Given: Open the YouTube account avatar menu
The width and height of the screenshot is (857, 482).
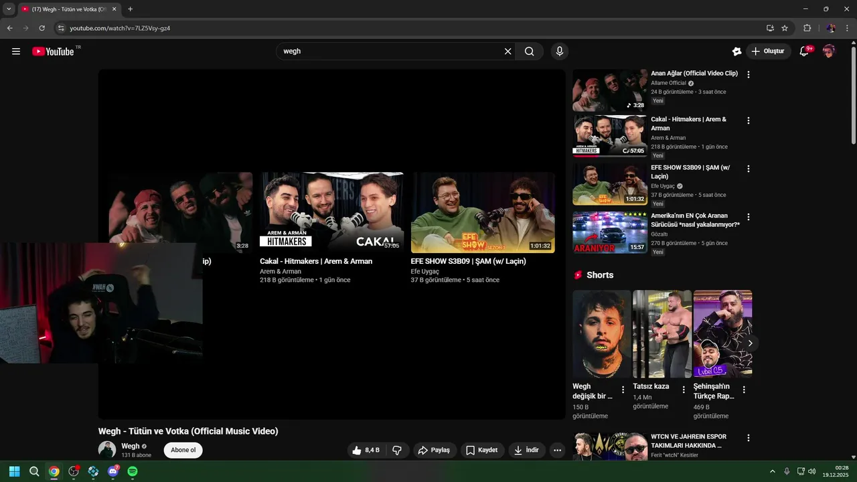Looking at the screenshot, I should [x=829, y=52].
